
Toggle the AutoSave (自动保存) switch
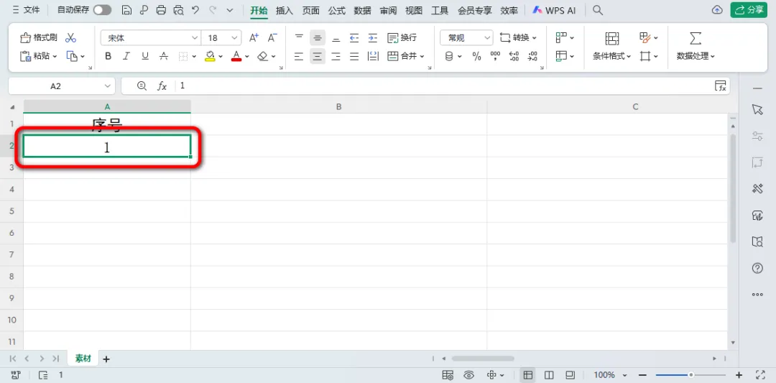click(103, 10)
